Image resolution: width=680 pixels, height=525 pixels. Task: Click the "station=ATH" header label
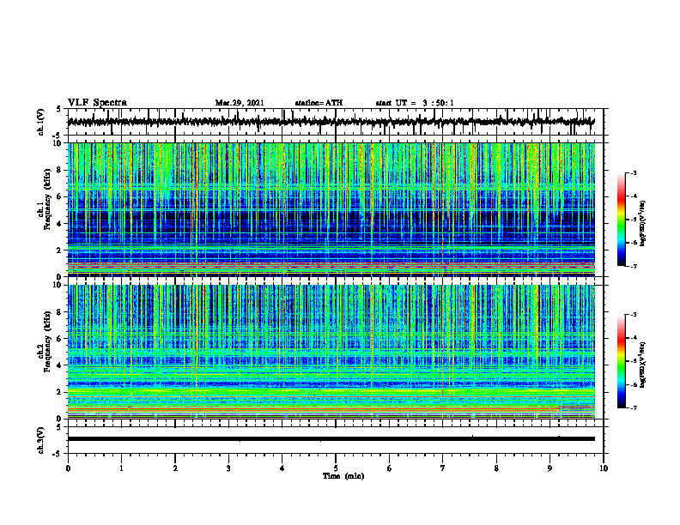pyautogui.click(x=319, y=103)
